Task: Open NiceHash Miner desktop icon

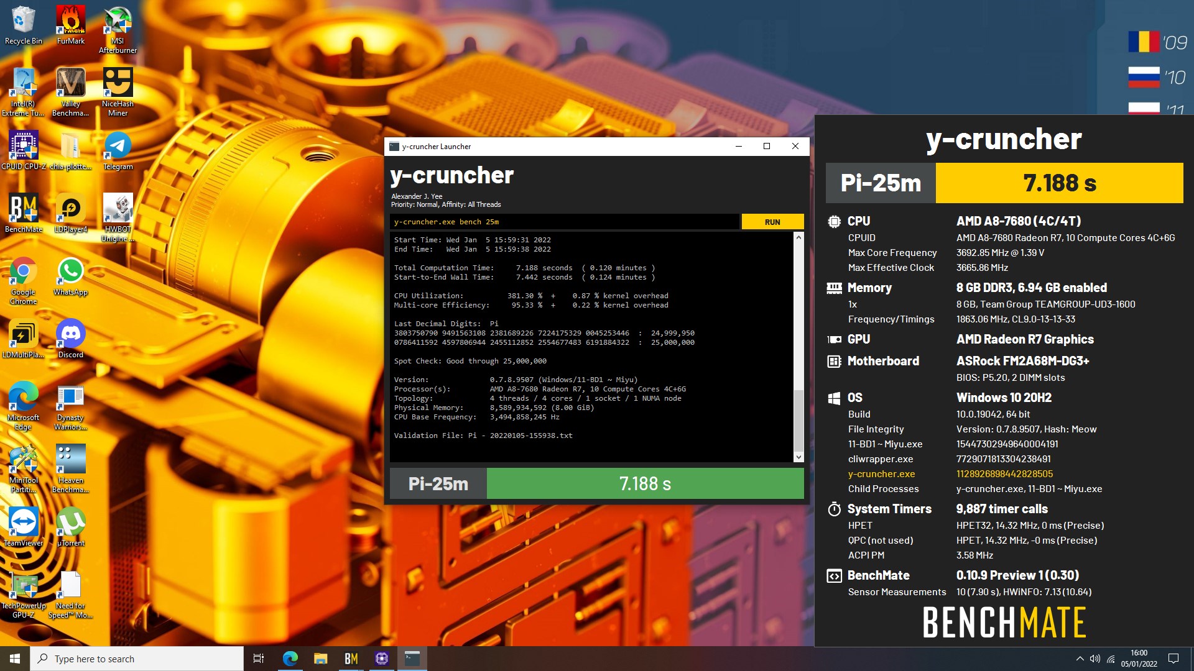Action: 118,92
